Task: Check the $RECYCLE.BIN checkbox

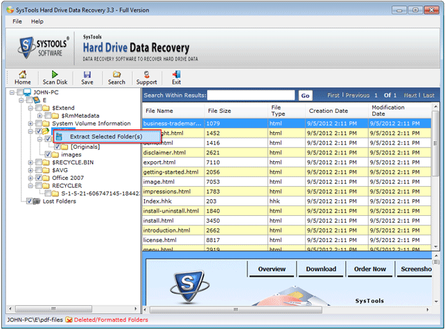Action: pyautogui.click(x=39, y=163)
